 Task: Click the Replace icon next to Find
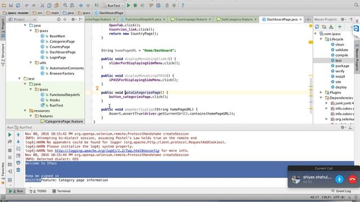point(72,5)
